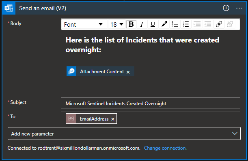Click in the Subject field
The width and height of the screenshot is (248, 161).
(x=151, y=103)
